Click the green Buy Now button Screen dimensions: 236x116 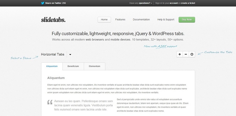tap(187, 20)
